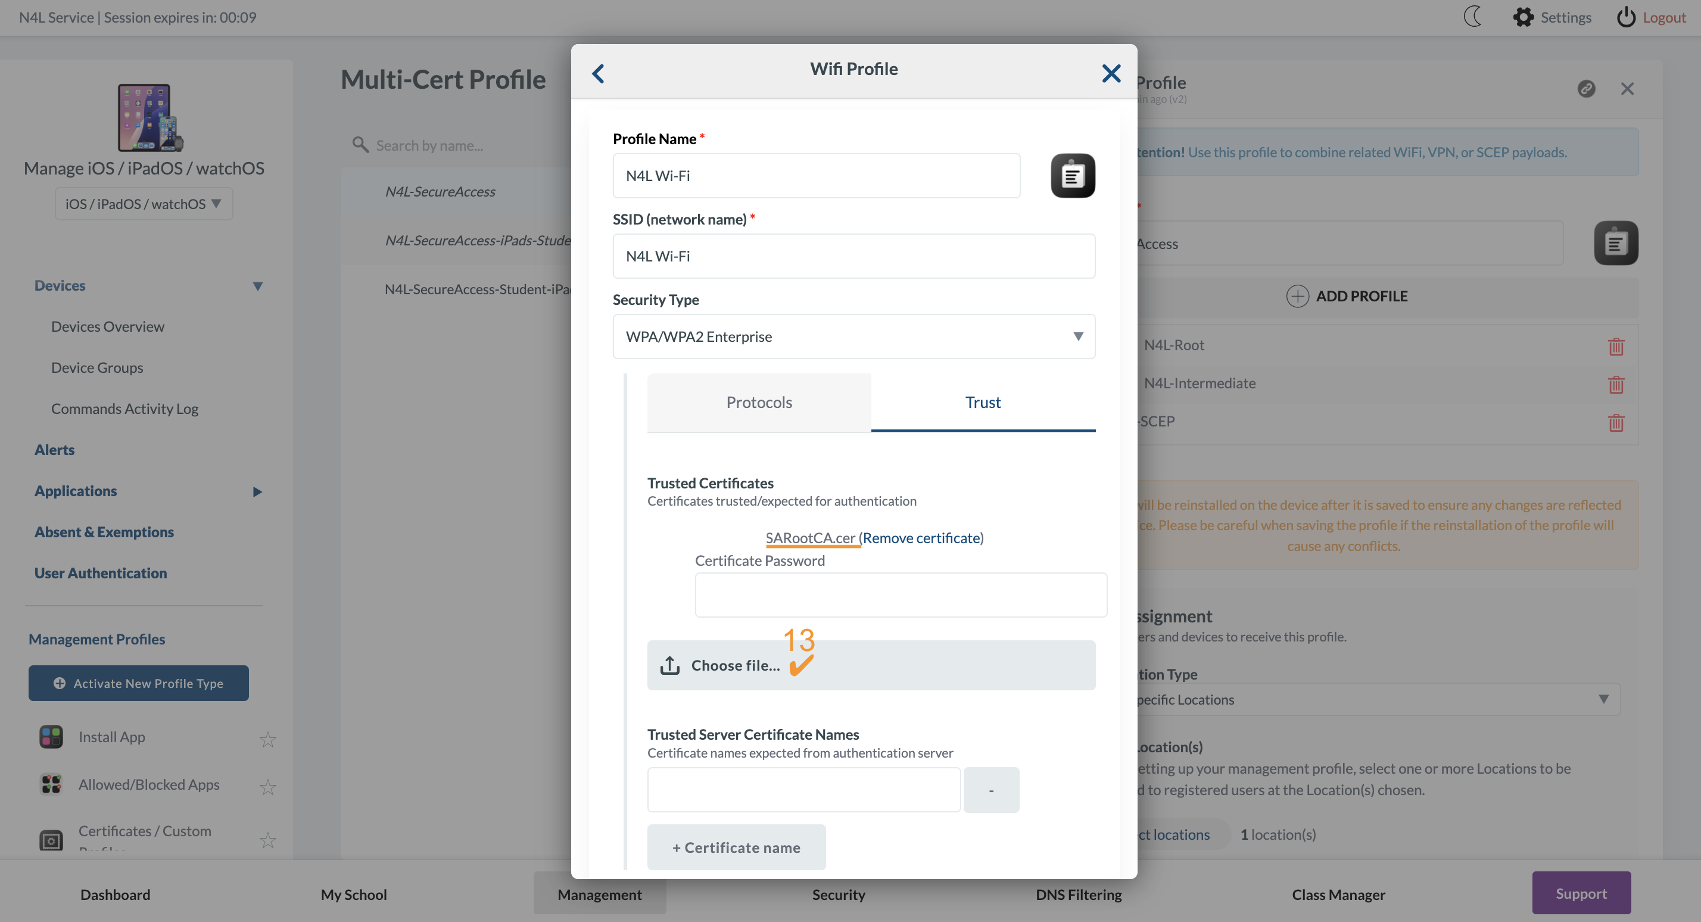Delete the N4L-Intermediate entry via trash icon
The image size is (1701, 922).
pos(1616,384)
